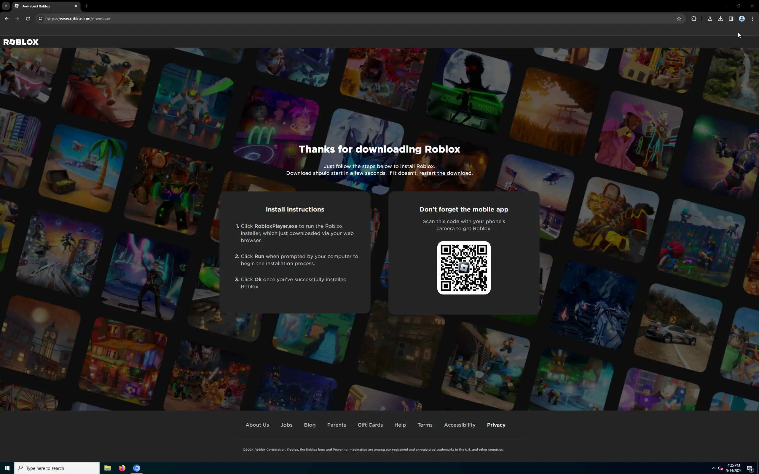
Task: View site information icon in address bar
Action: pyautogui.click(x=40, y=19)
